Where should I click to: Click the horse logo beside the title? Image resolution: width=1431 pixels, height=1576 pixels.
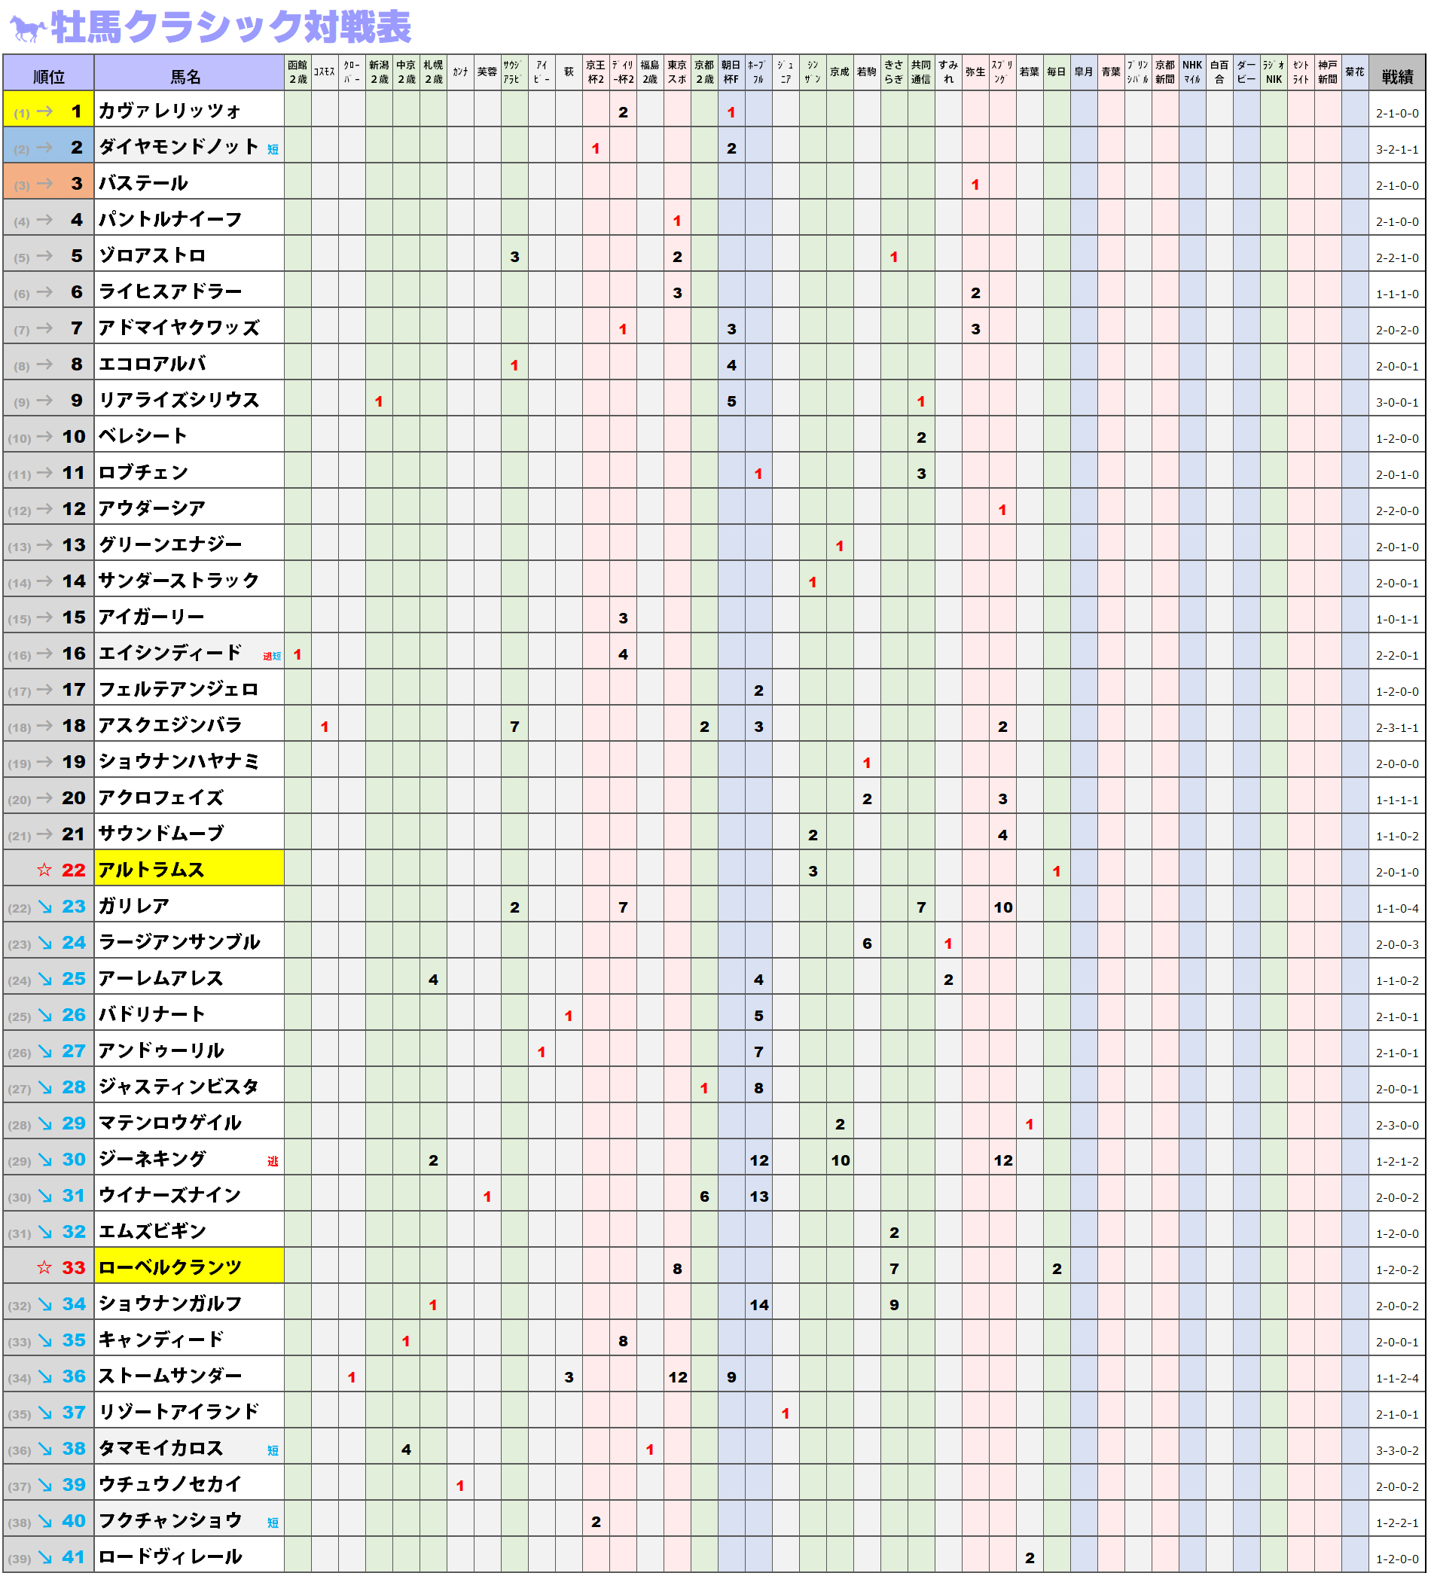26,28
